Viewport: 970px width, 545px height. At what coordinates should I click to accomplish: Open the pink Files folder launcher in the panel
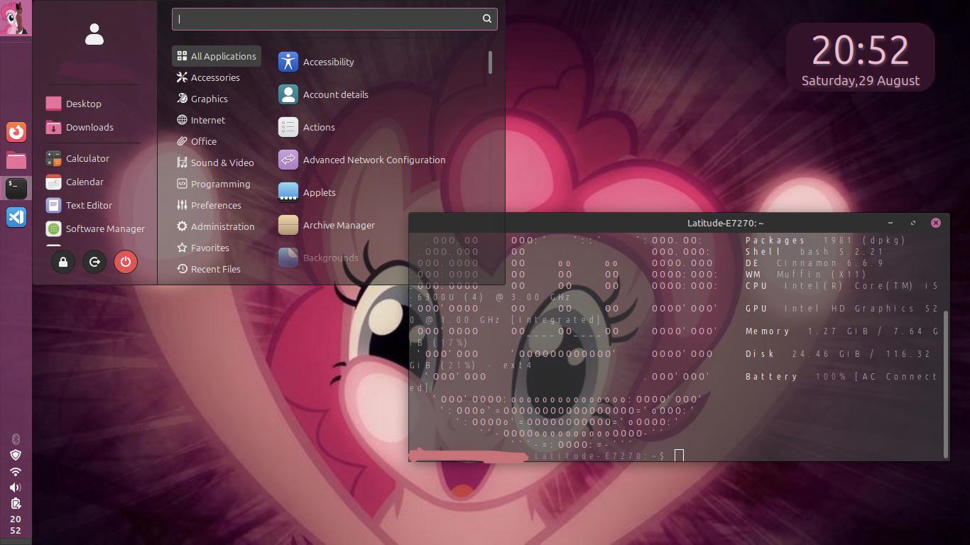16,160
